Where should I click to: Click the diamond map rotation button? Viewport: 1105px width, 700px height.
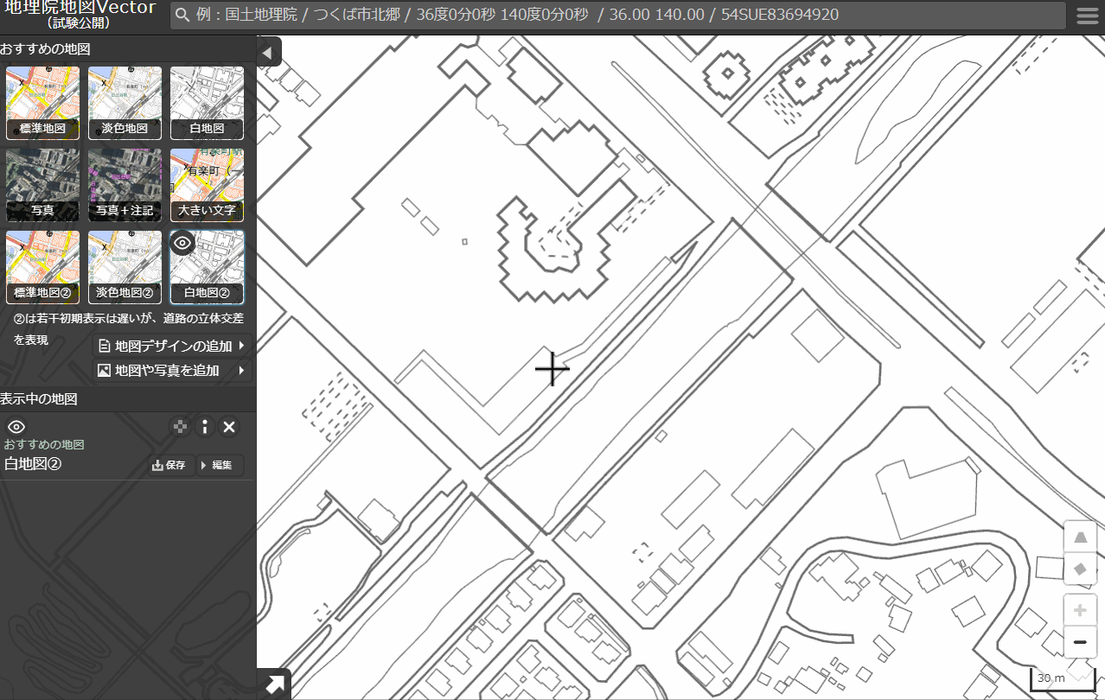1079,569
